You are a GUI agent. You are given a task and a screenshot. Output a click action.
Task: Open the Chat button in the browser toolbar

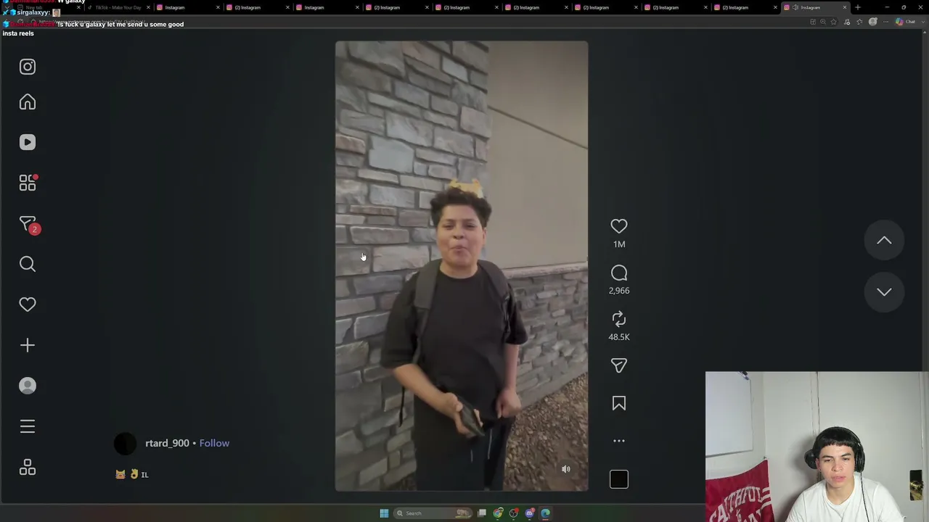point(906,22)
